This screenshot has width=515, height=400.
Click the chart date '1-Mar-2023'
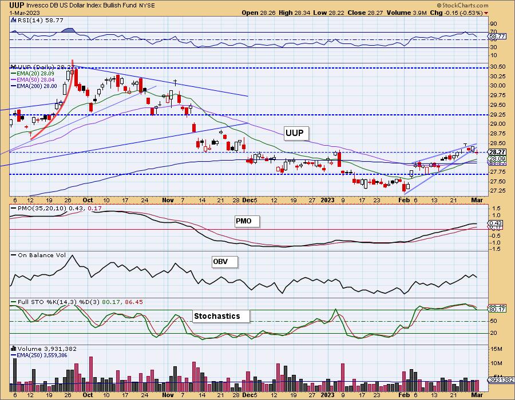coord(25,13)
